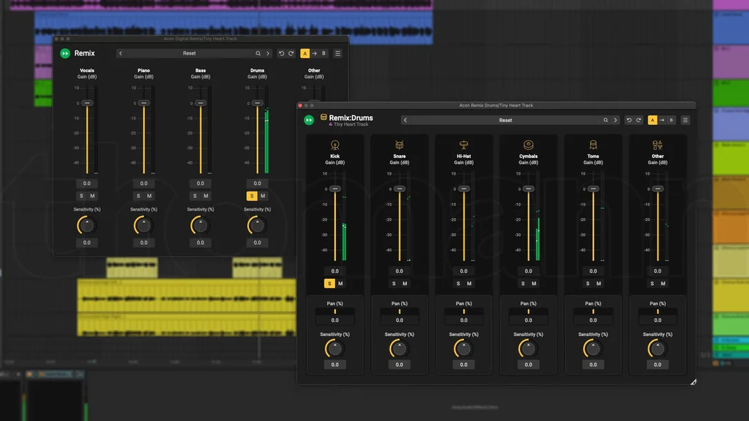Switch to B setting in Remix window
749x421 pixels.
click(323, 53)
